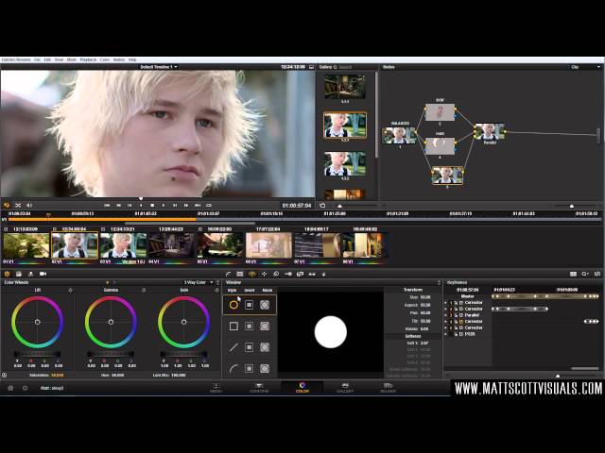Select timeline clip 04 thumbnail

click(171, 245)
